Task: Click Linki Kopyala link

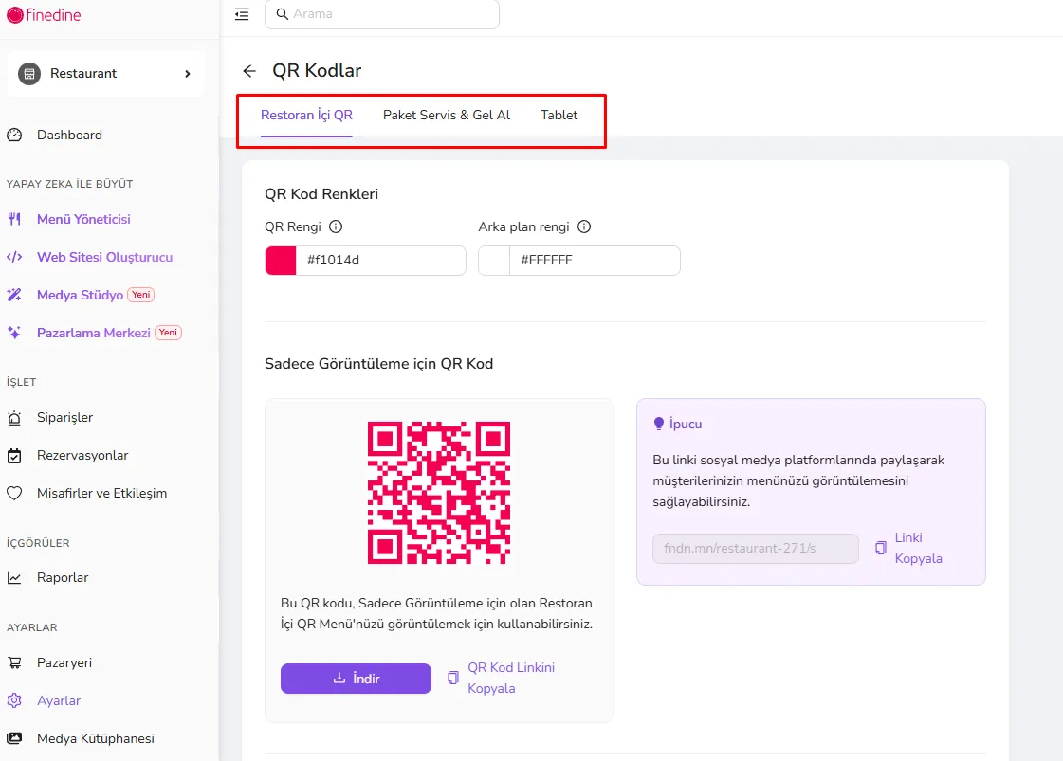Action: 918,548
